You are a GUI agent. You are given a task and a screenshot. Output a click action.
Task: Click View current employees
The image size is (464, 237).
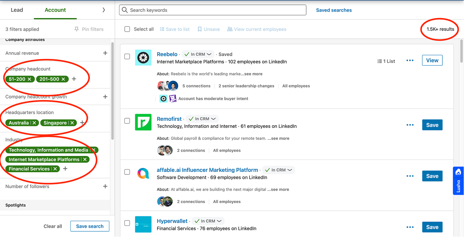click(x=257, y=29)
